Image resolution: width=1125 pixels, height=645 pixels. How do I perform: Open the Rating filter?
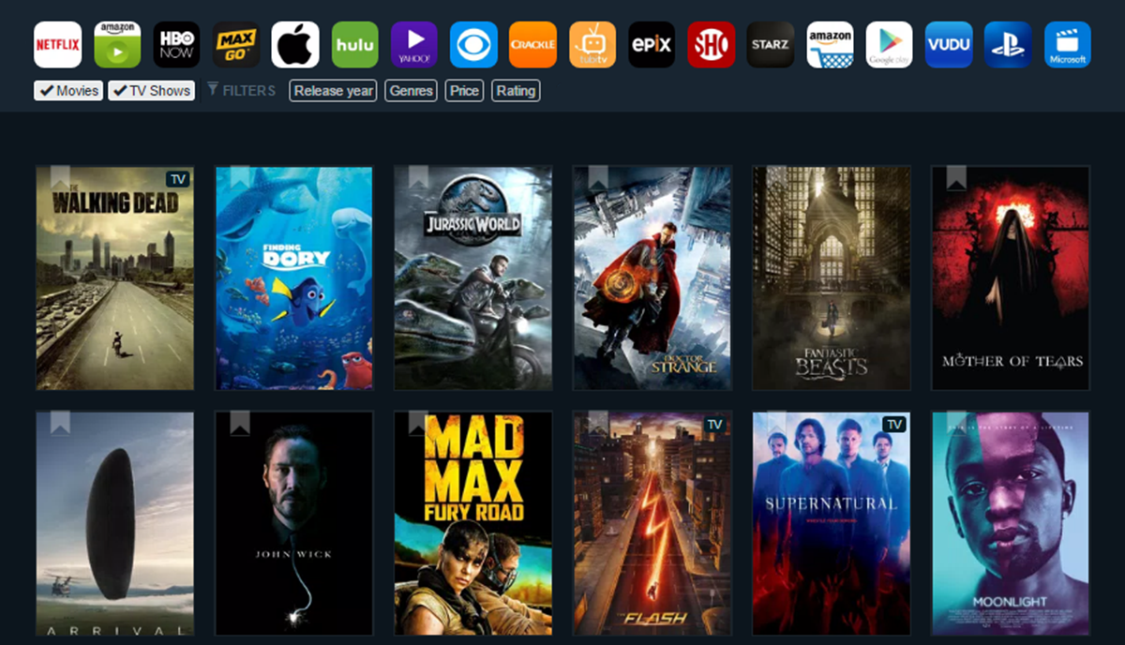516,91
